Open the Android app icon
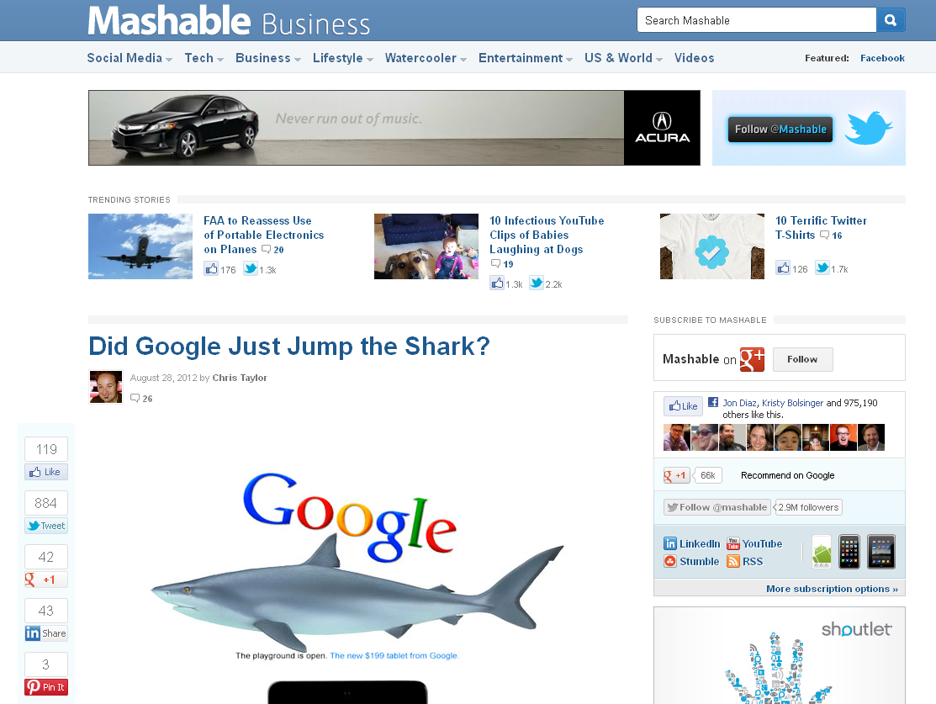Screen dimensions: 936x704 [822, 552]
